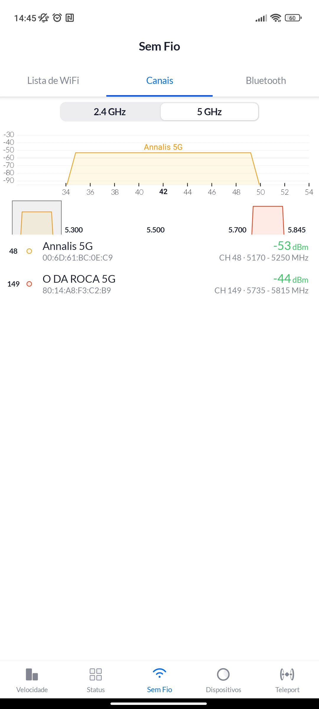Switch band to 2.4 GHz
The image size is (319, 709).
click(x=110, y=112)
